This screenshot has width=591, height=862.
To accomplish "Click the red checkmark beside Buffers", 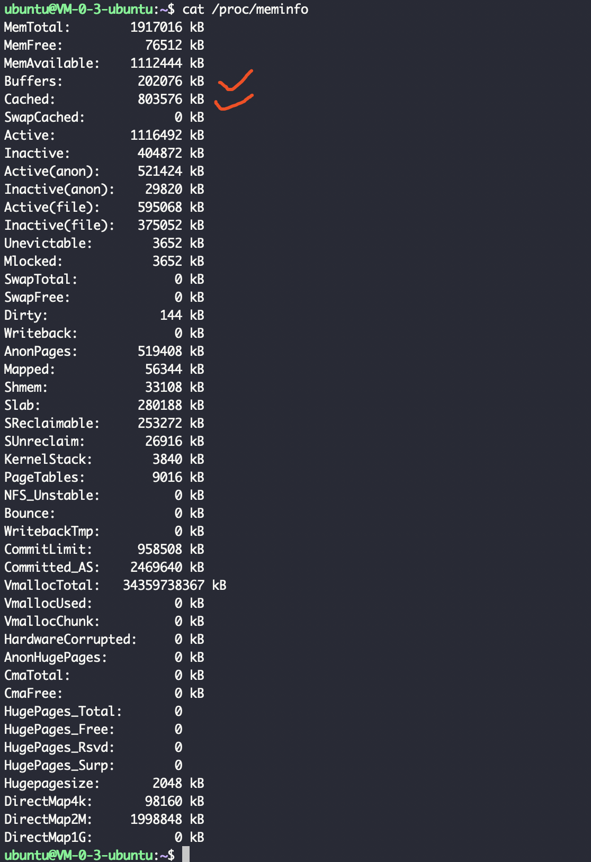I will pyautogui.click(x=236, y=81).
